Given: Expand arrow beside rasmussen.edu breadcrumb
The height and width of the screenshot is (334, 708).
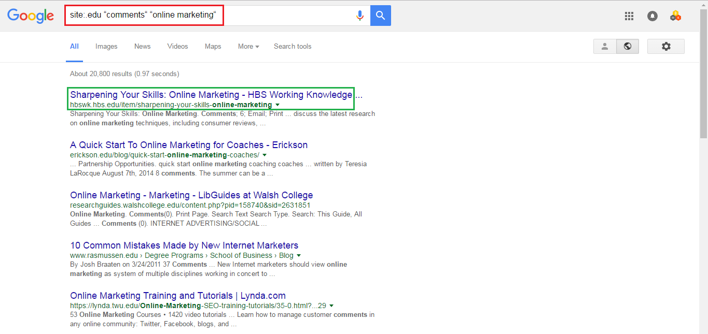Looking at the screenshot, I should click(299, 256).
